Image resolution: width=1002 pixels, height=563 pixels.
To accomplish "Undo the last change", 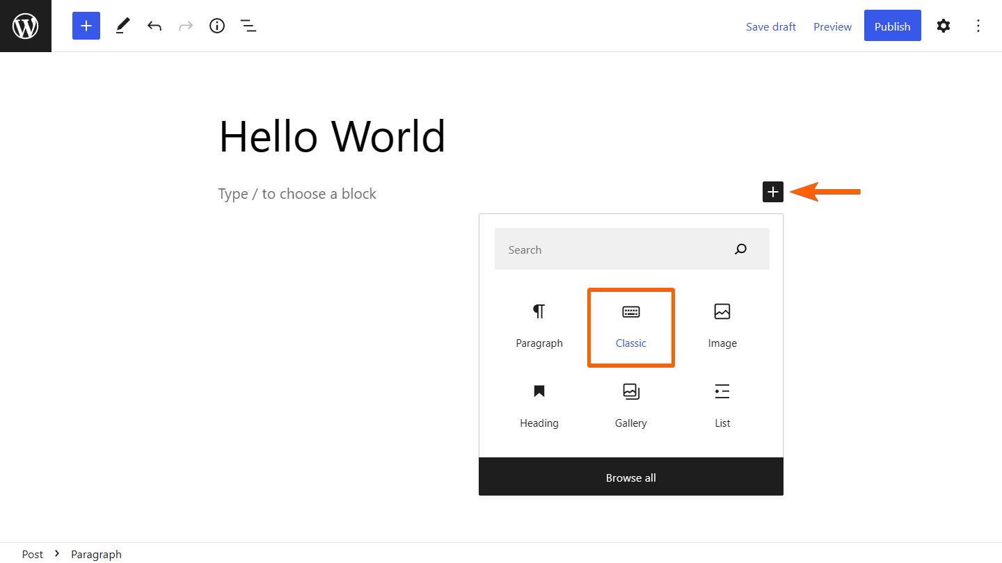I will [154, 26].
